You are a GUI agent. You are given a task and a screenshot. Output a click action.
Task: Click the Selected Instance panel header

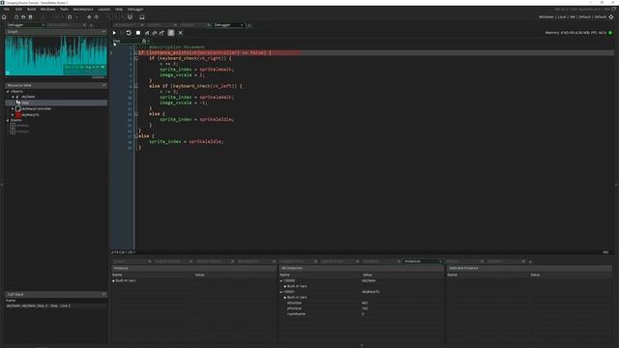tap(529, 269)
